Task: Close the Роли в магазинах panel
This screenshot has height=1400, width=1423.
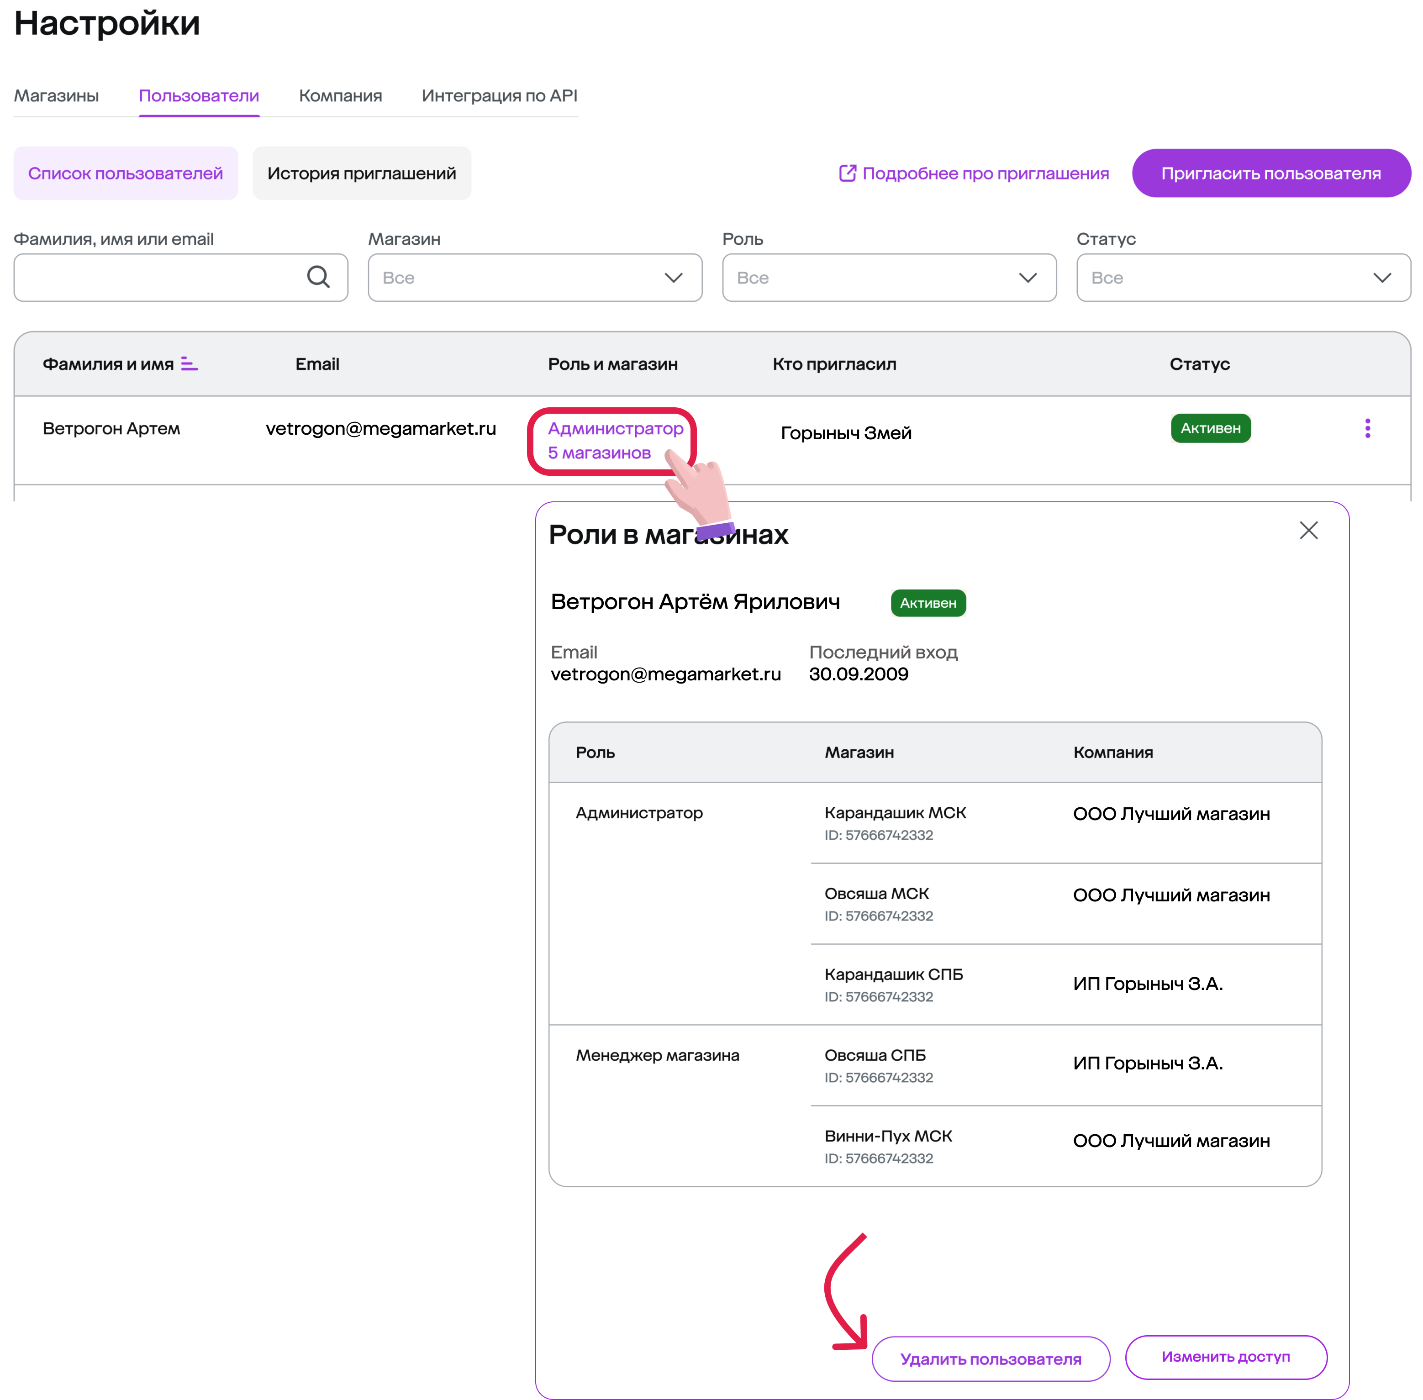Action: [1308, 530]
